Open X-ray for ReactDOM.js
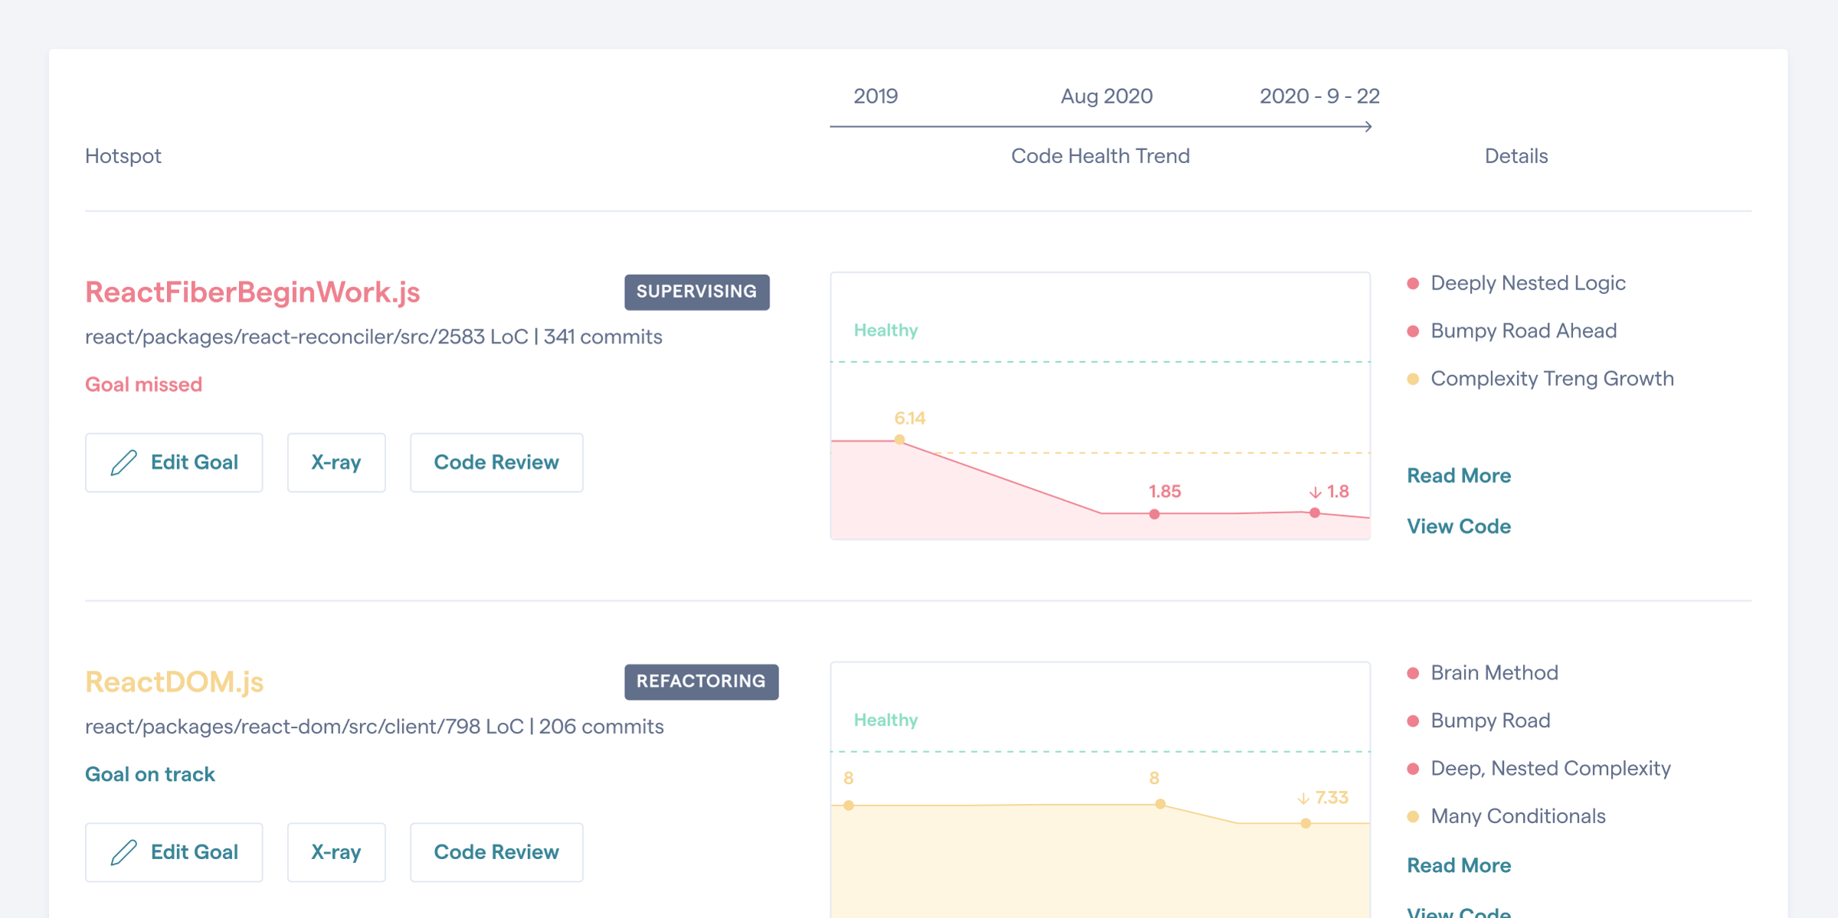 [x=336, y=852]
